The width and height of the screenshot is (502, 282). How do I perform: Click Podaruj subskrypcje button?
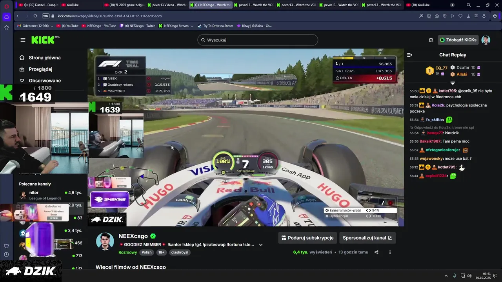(307, 238)
